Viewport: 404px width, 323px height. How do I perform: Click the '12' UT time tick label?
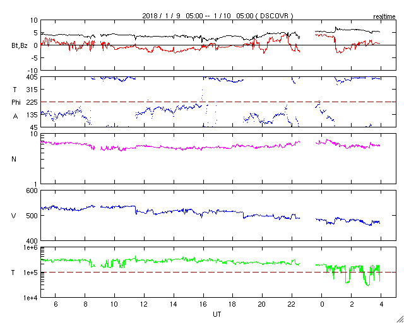[x=144, y=305]
